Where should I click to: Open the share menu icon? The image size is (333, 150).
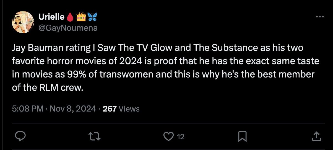[316, 136]
